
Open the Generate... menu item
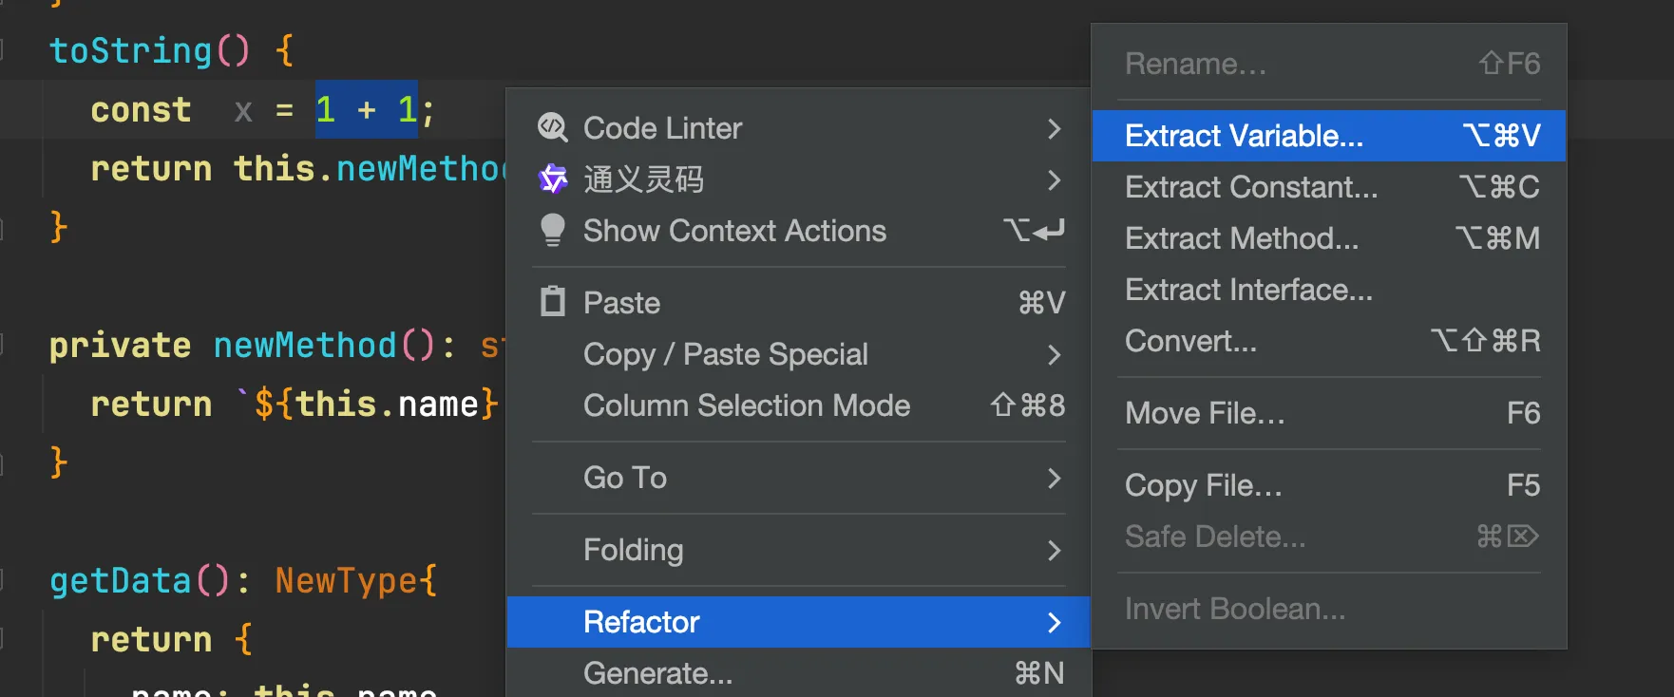pos(657,673)
